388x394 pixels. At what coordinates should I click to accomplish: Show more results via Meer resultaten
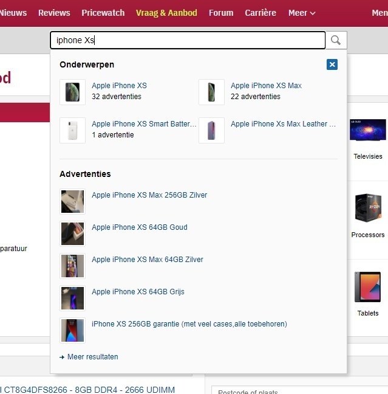(93, 357)
